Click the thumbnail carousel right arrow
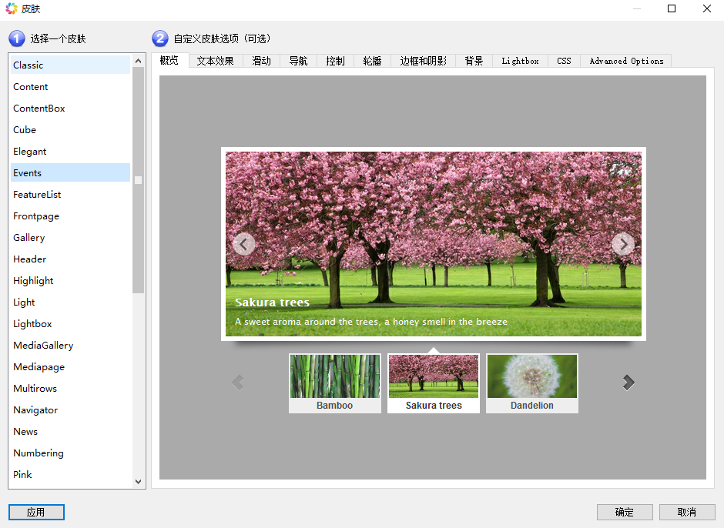This screenshot has width=724, height=528. 628,383
